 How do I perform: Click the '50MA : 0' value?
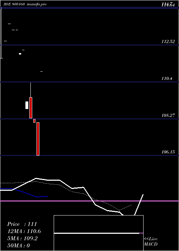pyautogui.click(x=19, y=245)
